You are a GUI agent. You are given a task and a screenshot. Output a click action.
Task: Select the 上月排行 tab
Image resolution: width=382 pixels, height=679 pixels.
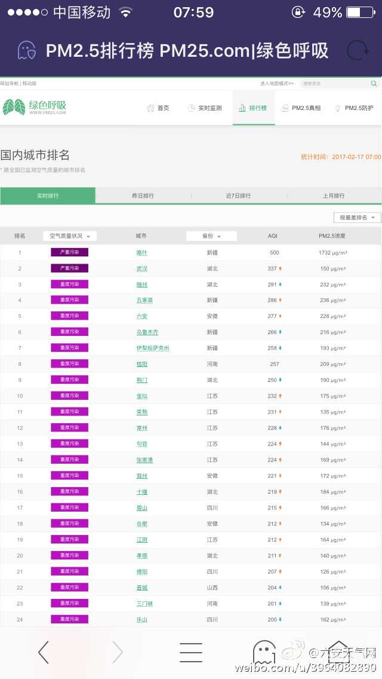click(x=334, y=196)
